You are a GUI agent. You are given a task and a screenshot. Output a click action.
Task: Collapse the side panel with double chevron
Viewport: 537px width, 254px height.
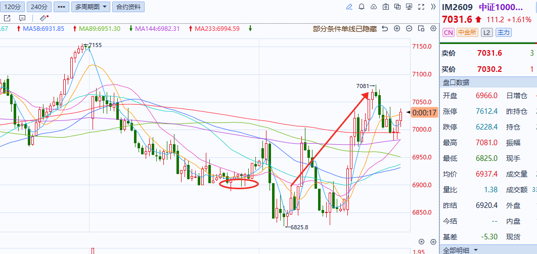(433, 7)
